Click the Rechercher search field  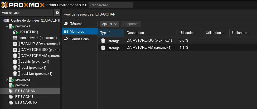click(x=111, y=5)
